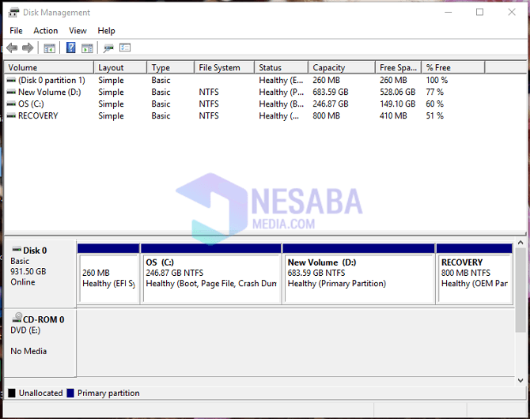
Task: Click the Disk 0 label panel
Action: coord(40,271)
